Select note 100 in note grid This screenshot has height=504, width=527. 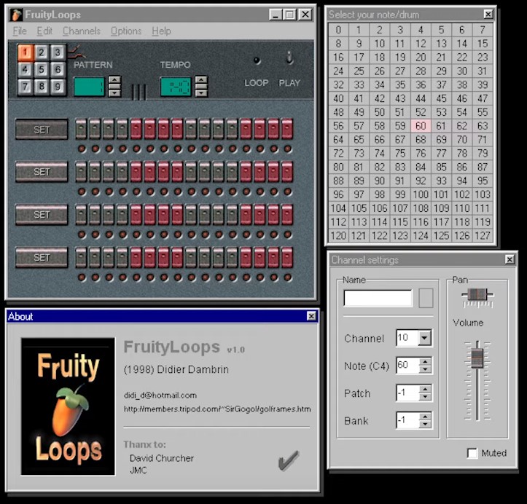point(421,194)
